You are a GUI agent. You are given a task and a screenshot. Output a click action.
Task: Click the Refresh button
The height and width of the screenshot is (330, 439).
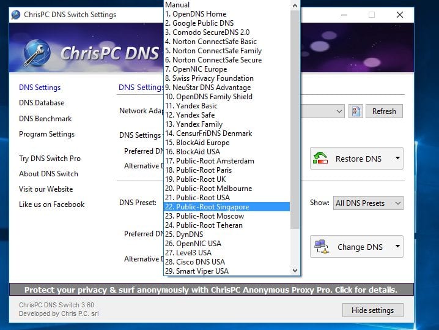pos(384,111)
